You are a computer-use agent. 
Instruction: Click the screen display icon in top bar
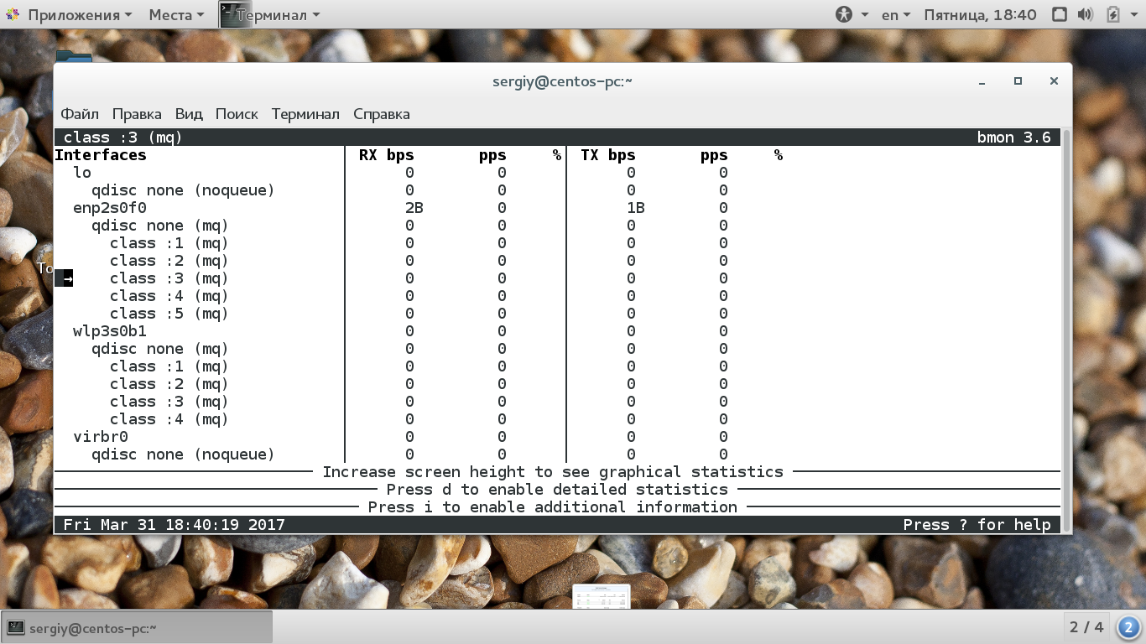(1060, 14)
